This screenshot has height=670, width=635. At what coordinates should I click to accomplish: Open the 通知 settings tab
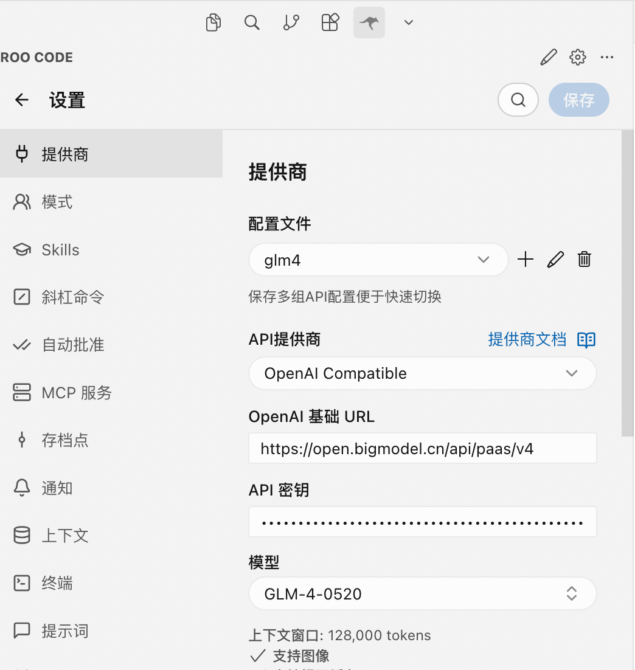[x=111, y=488]
